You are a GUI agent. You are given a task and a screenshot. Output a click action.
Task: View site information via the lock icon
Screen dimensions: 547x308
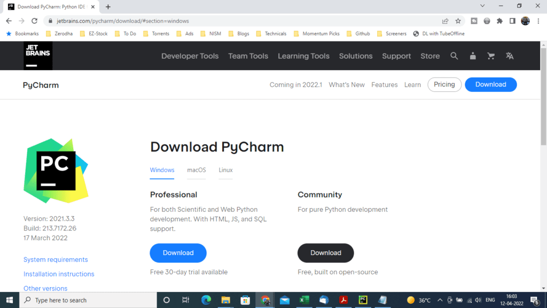click(50, 21)
